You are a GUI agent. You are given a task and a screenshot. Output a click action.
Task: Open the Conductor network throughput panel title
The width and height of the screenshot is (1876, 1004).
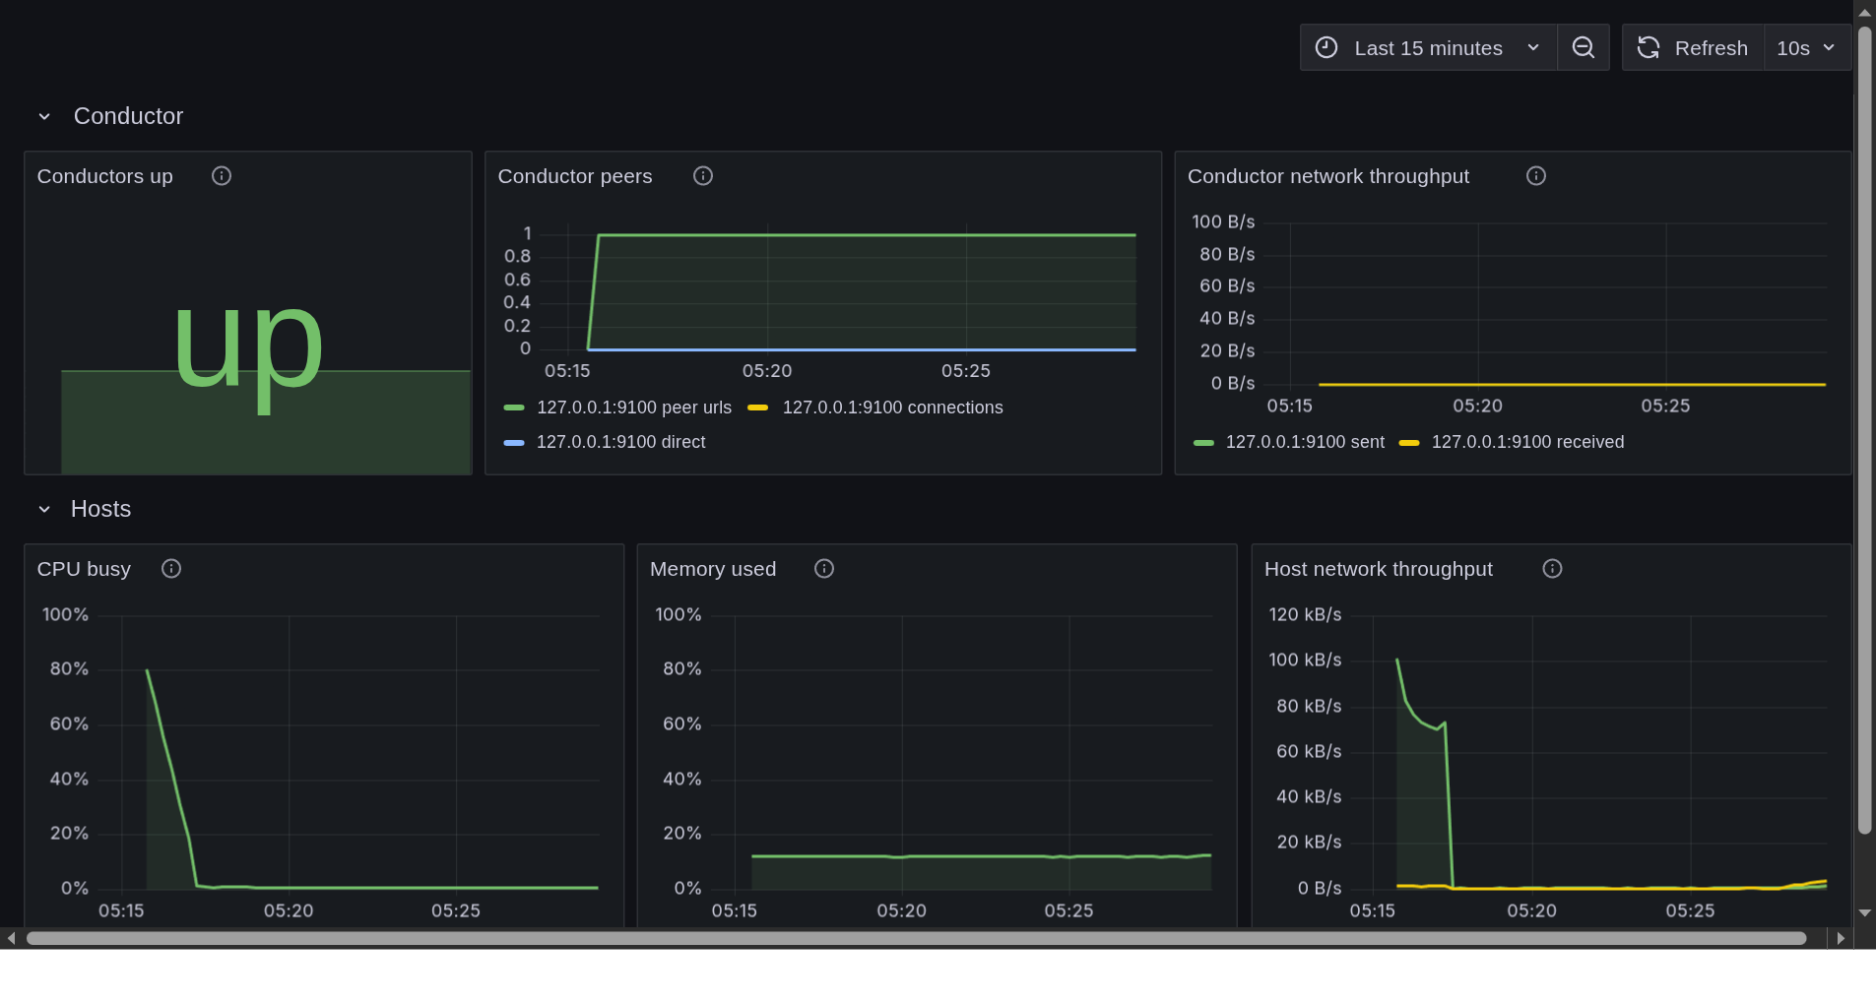click(1327, 176)
